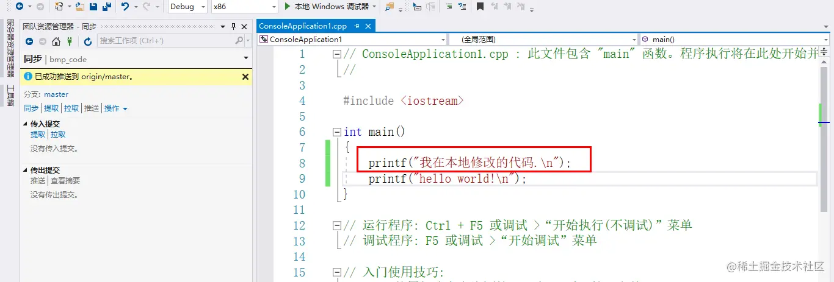
Task: Collapse the comment block at line 15
Action: coord(336,273)
